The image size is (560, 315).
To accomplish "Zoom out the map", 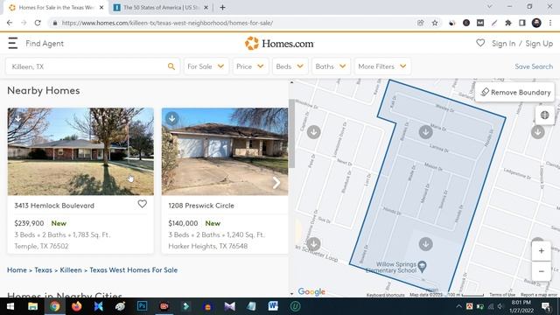I will coord(542,271).
